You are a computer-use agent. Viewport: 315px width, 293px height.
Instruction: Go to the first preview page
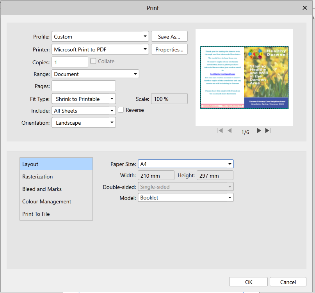point(220,131)
